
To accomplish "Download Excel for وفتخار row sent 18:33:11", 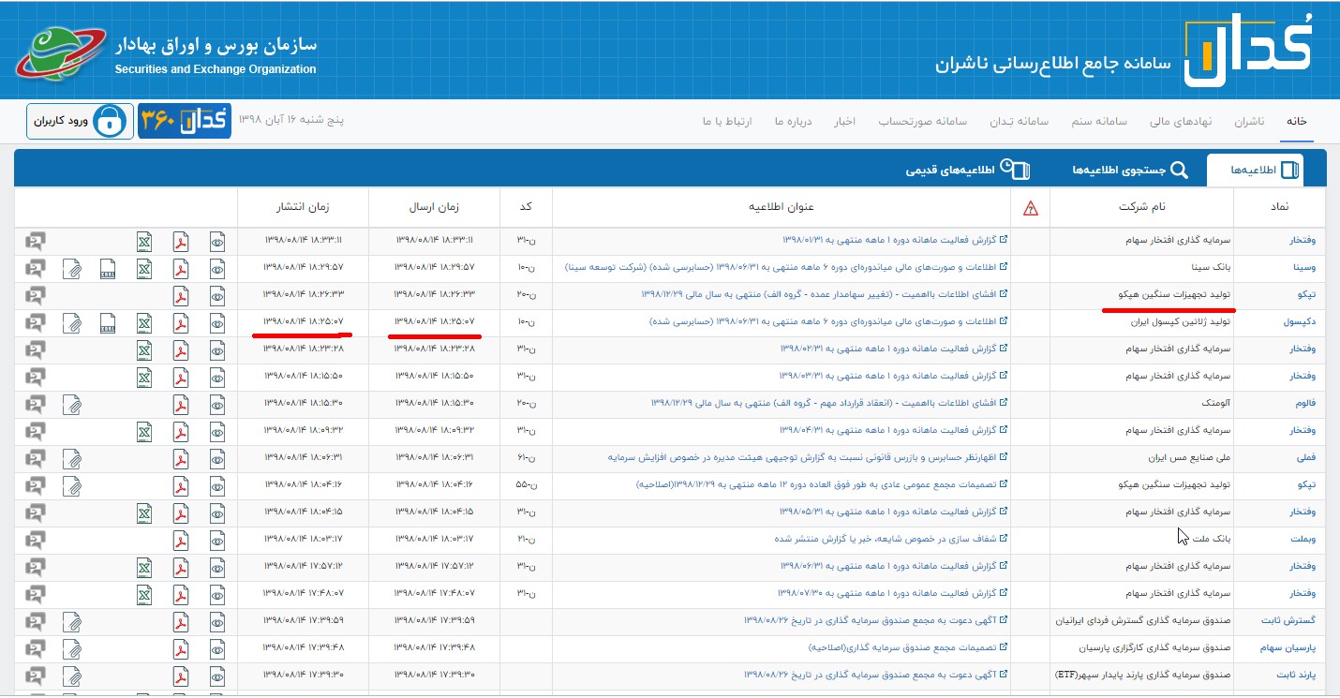I will pyautogui.click(x=144, y=242).
